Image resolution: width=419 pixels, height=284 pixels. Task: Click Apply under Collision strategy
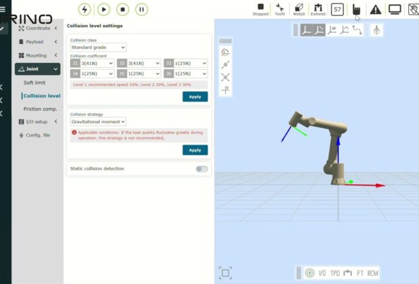tap(195, 150)
